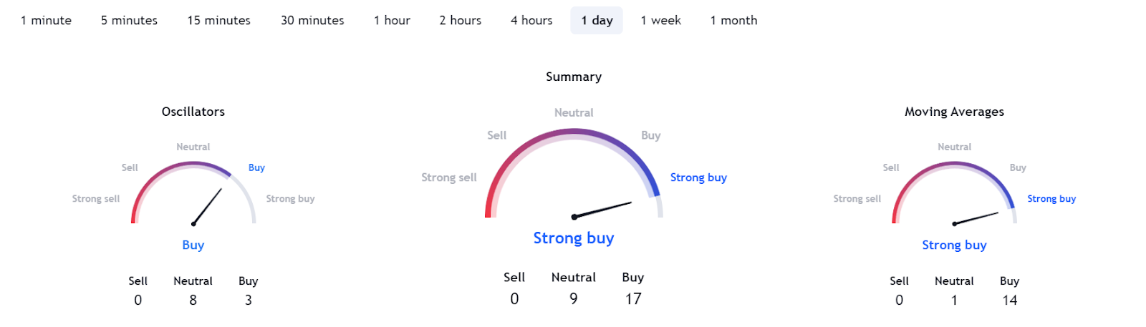1146x327 pixels.
Task: Click the active 1 day tab
Action: click(597, 21)
